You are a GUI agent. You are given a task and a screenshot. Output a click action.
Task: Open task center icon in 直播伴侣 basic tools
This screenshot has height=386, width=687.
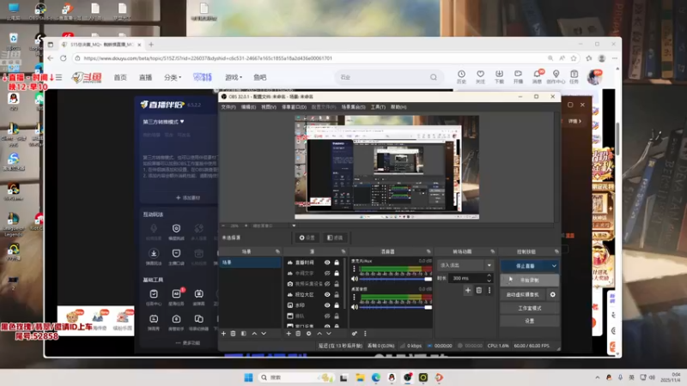click(x=154, y=296)
